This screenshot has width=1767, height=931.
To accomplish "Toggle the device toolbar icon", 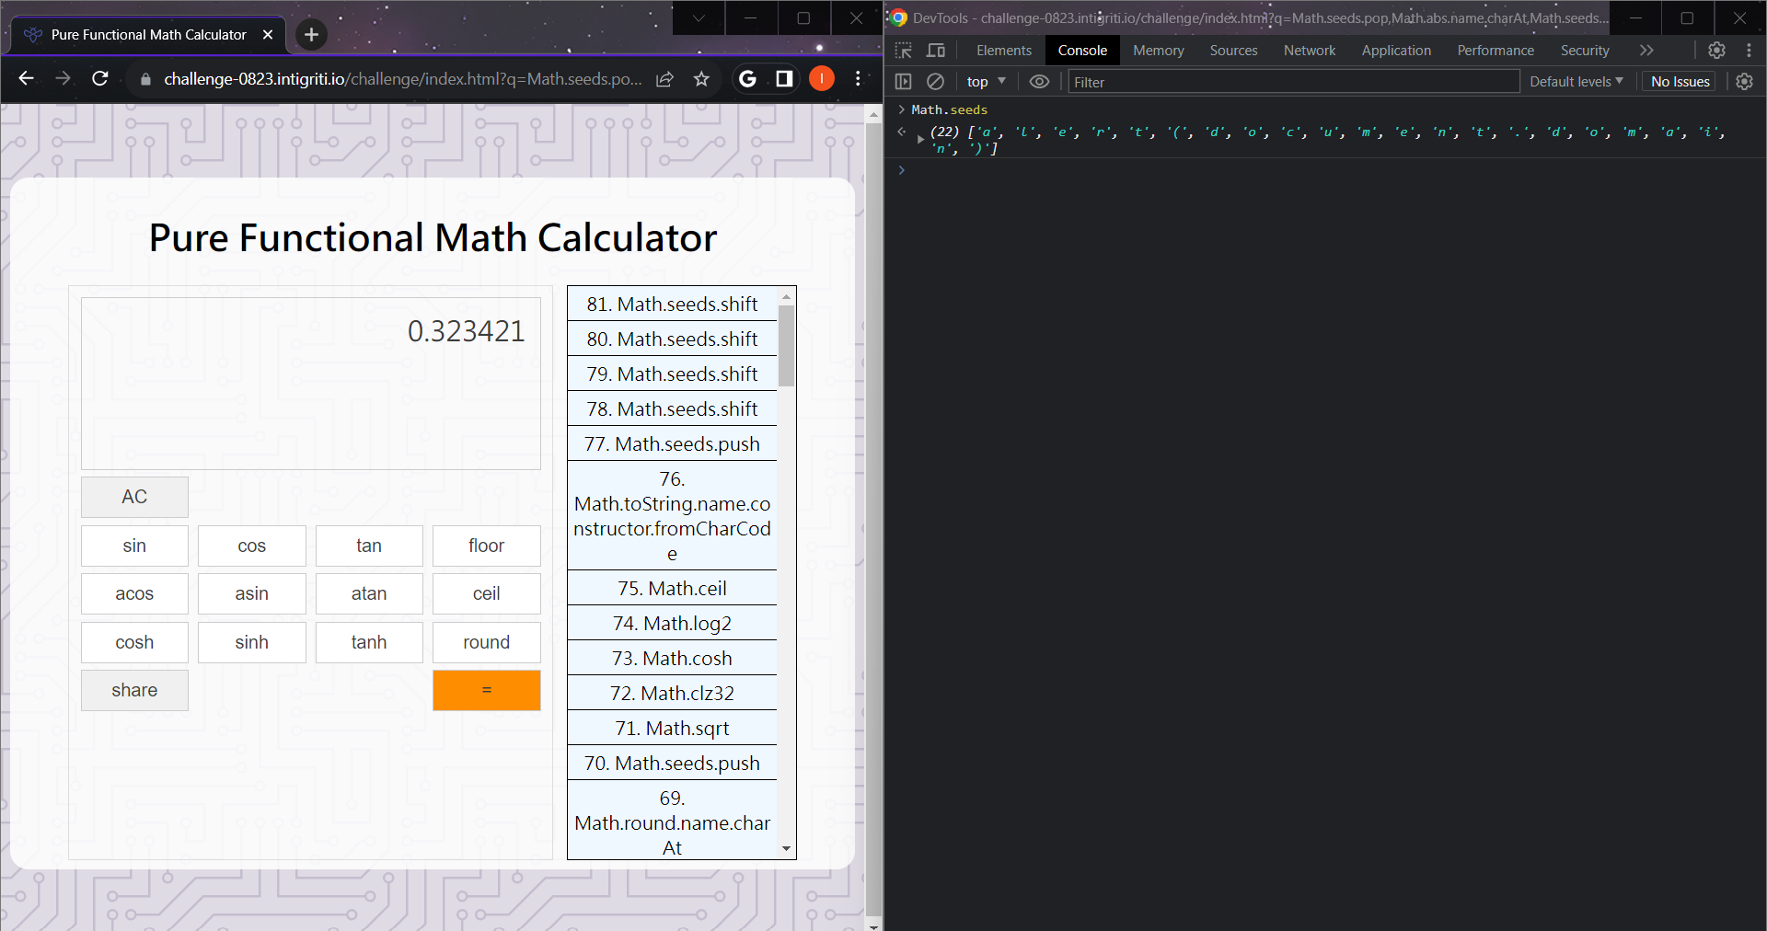I will [x=936, y=51].
